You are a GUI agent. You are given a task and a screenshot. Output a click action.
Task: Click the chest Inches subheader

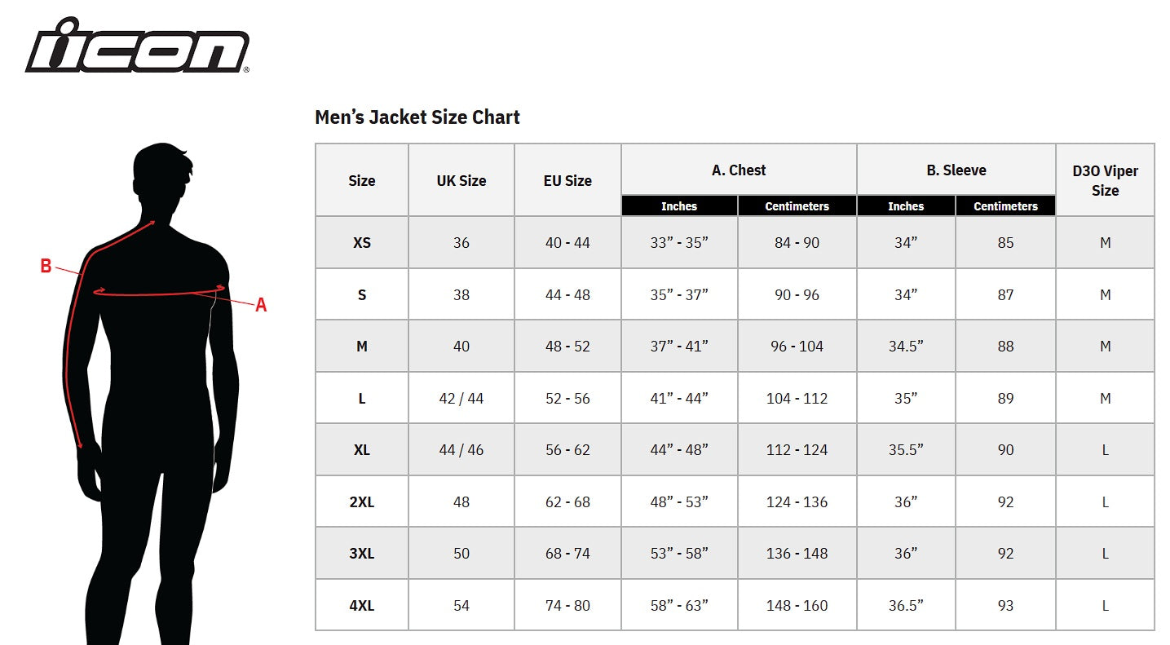tap(679, 206)
